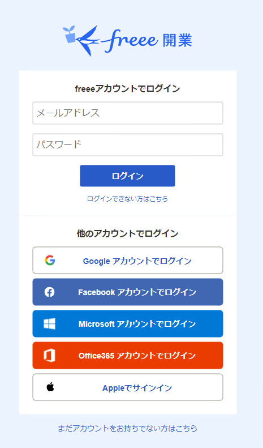Screen dimensions: 263x448
Task: Click the freee swallow bird logo
Action: click(x=88, y=41)
